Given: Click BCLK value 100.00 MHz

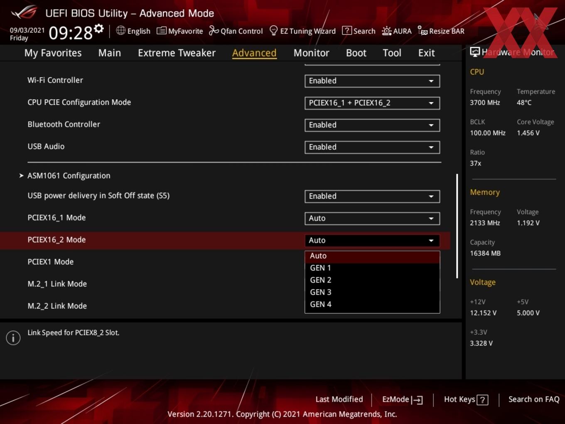Looking at the screenshot, I should [488, 133].
